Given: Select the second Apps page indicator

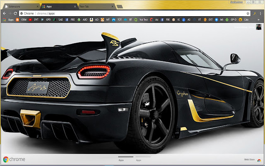Looking at the screenshot, I should 143,159.
